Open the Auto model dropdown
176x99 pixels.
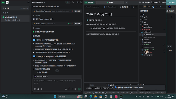coord(67,89)
